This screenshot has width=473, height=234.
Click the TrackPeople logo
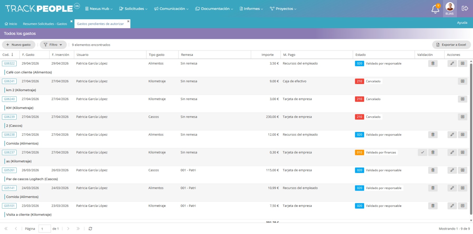coord(42,8)
